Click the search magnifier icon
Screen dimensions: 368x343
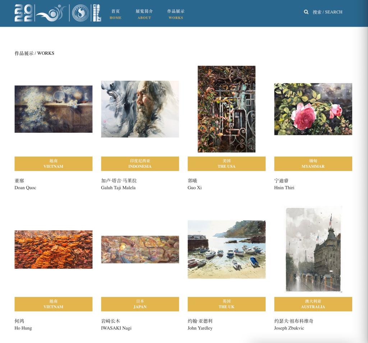click(306, 12)
